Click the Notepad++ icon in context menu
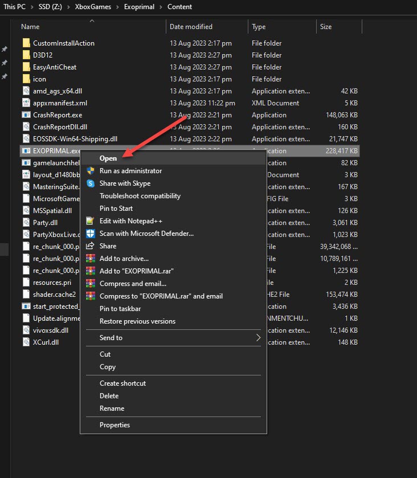This screenshot has width=417, height=478. (x=90, y=220)
